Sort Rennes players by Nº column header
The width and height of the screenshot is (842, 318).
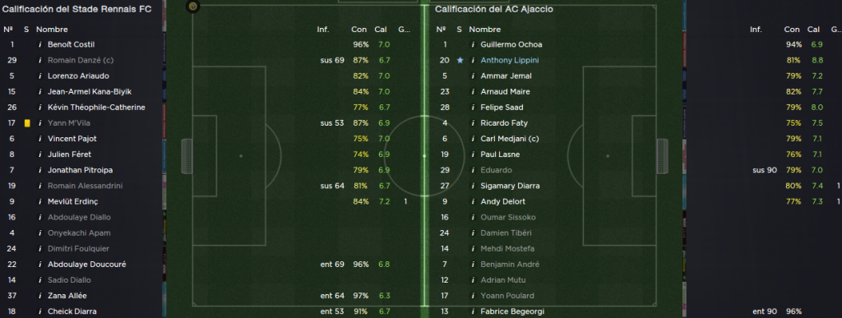point(8,30)
